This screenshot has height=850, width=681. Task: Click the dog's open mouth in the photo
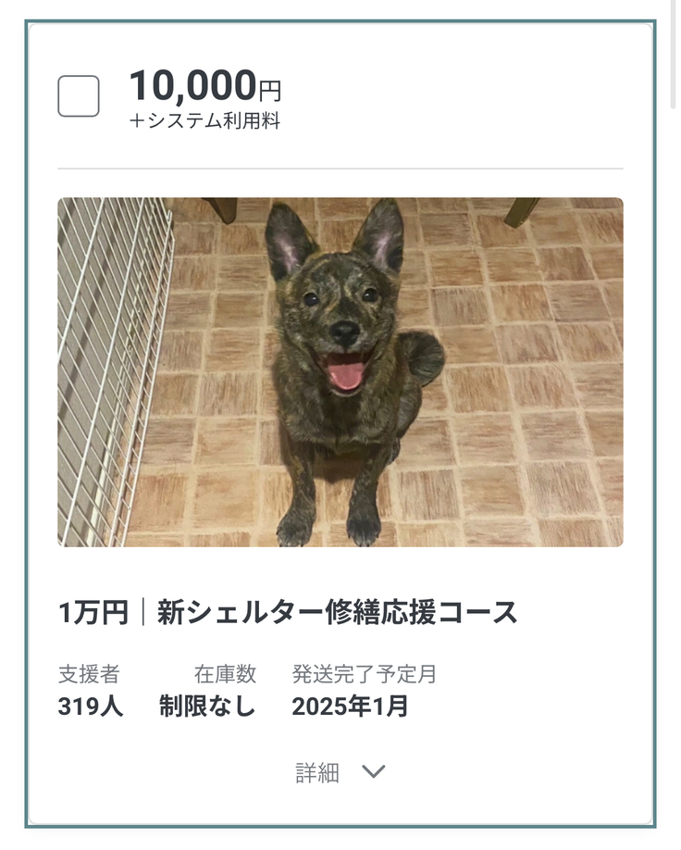pyautogui.click(x=345, y=372)
